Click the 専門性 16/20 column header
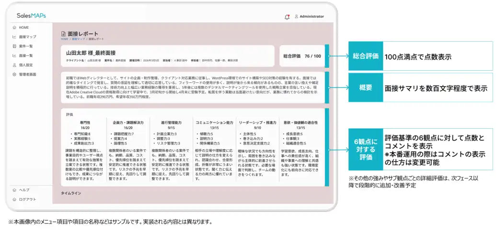The image size is (496, 231). [x=85, y=125]
